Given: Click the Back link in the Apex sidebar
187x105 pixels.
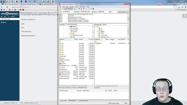Looking at the screenshot, I should 4,22.
